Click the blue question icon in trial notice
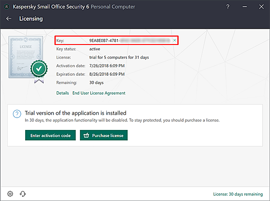Image resolution: width=270 pixels, height=201 pixels. [x=17, y=115]
